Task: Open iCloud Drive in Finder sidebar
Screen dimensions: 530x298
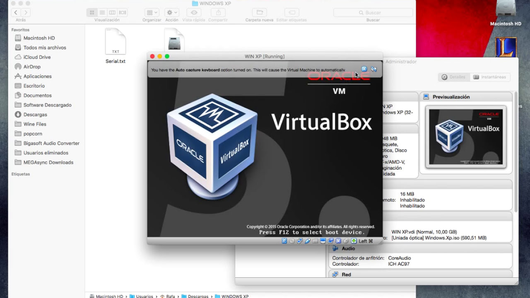Action: point(37,57)
